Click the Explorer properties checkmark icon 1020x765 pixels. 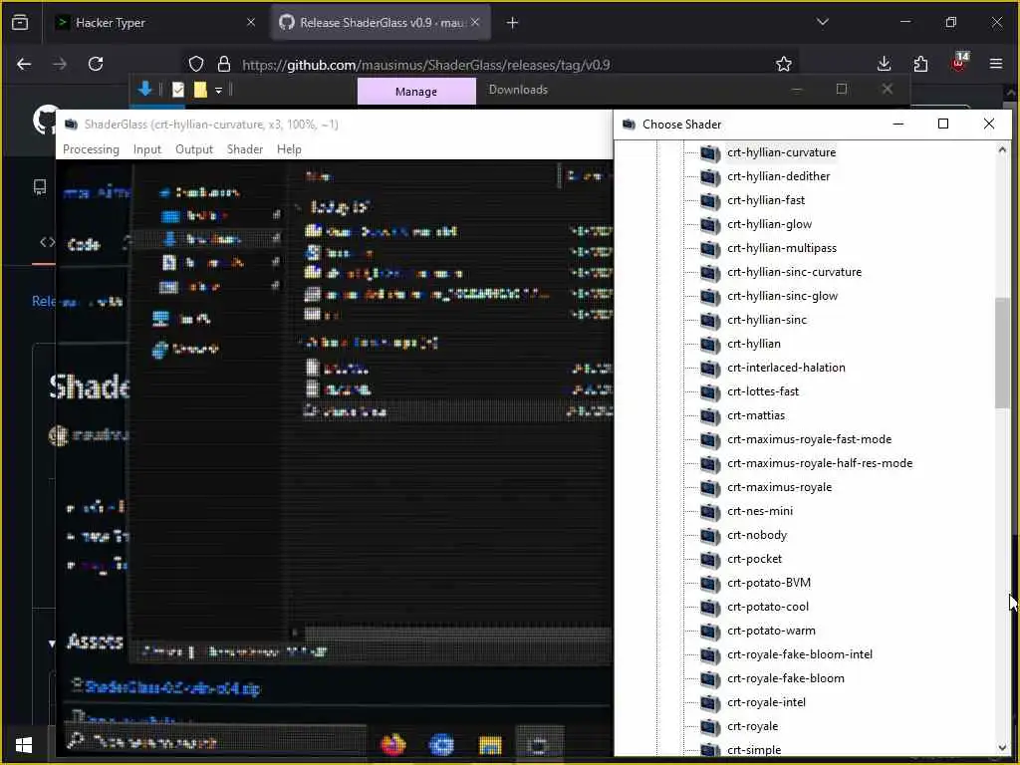[178, 90]
